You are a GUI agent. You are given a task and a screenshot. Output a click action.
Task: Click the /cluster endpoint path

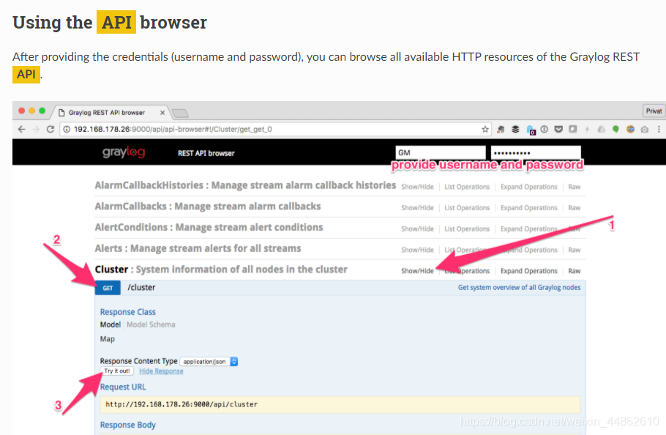point(141,288)
